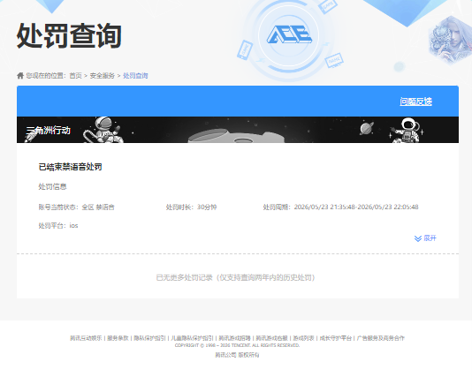Screen dimensions: 472x392
Task: Click the ACE logo in header
Action: pos(289,34)
